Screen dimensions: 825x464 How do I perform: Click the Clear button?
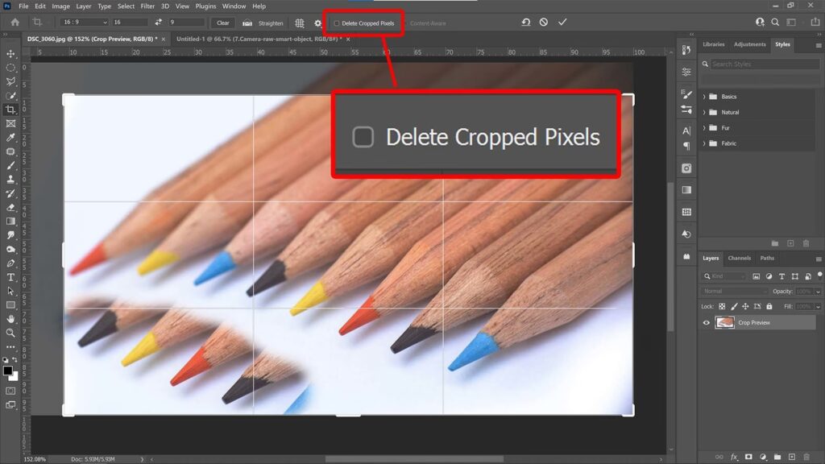[x=223, y=23]
